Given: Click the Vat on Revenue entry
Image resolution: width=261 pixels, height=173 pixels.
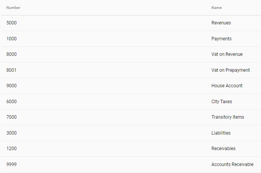Looking at the screenshot, I should 227,54.
